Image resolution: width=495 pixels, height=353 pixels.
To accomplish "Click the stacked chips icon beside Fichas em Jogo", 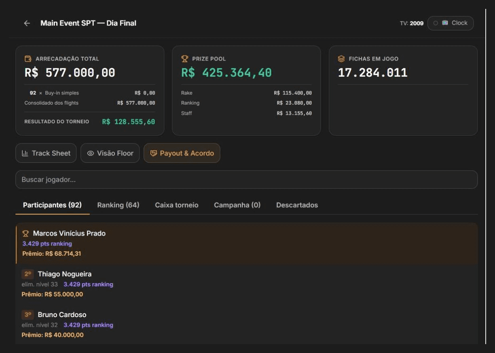I will click(341, 59).
